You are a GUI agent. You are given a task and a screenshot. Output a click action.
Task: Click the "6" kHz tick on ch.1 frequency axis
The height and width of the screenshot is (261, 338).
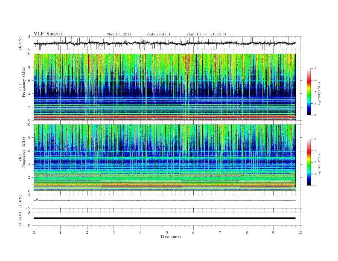pos(29,81)
